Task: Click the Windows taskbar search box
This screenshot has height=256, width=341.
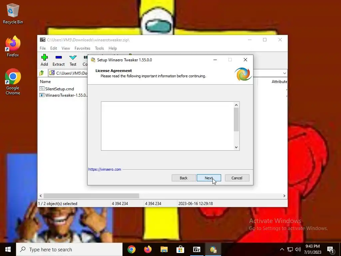Action: tap(69, 249)
